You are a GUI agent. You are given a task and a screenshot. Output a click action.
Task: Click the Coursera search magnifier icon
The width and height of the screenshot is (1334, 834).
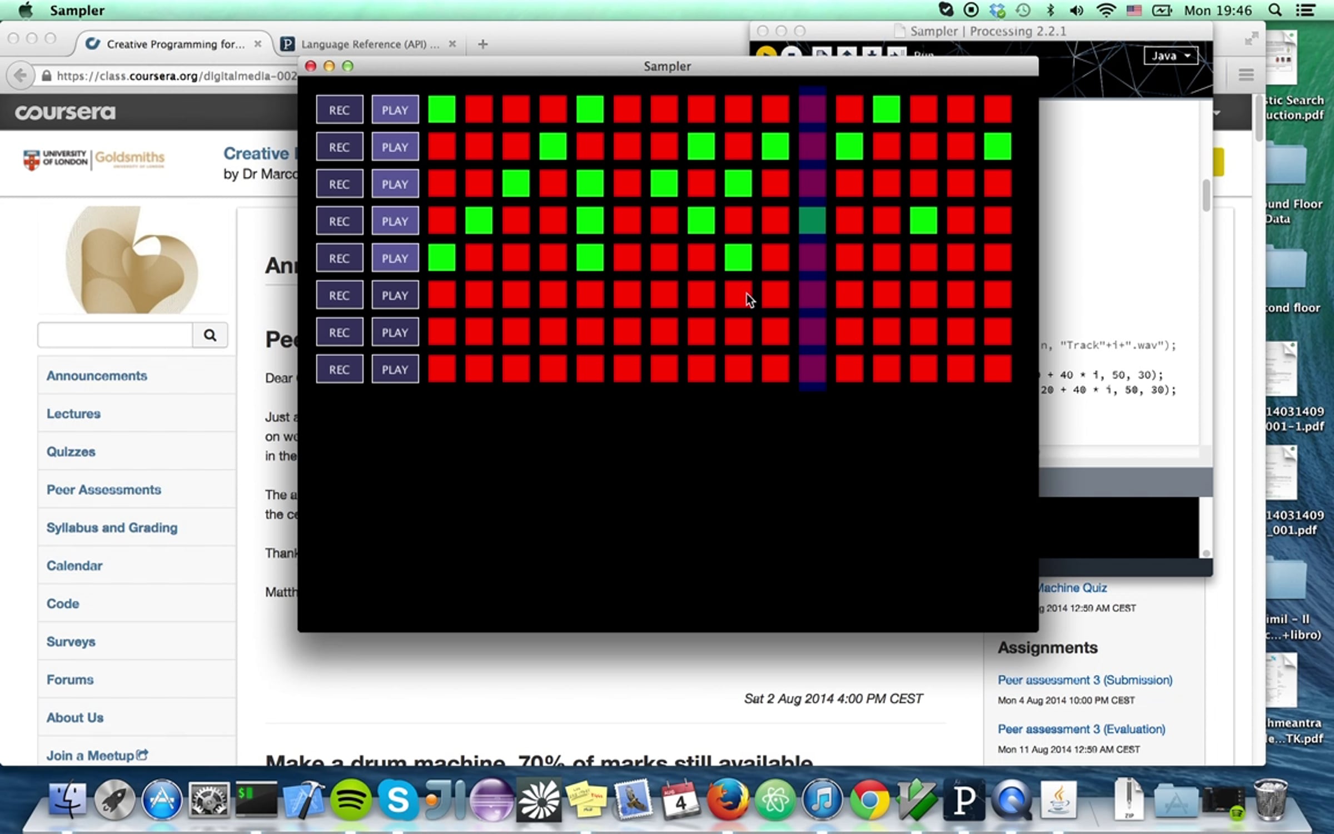[x=210, y=335]
